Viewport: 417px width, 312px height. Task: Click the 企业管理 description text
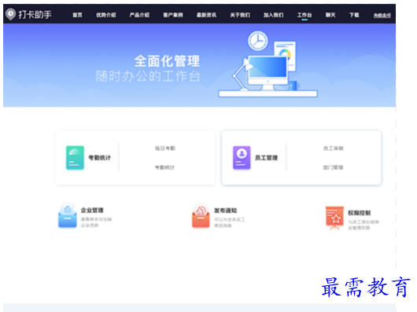96,222
